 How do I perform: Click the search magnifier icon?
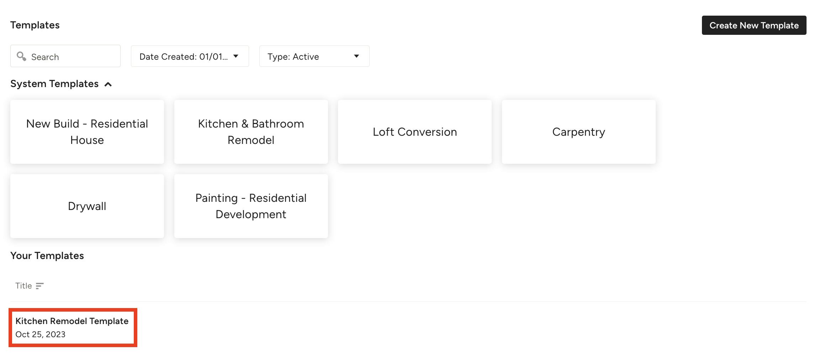click(21, 56)
